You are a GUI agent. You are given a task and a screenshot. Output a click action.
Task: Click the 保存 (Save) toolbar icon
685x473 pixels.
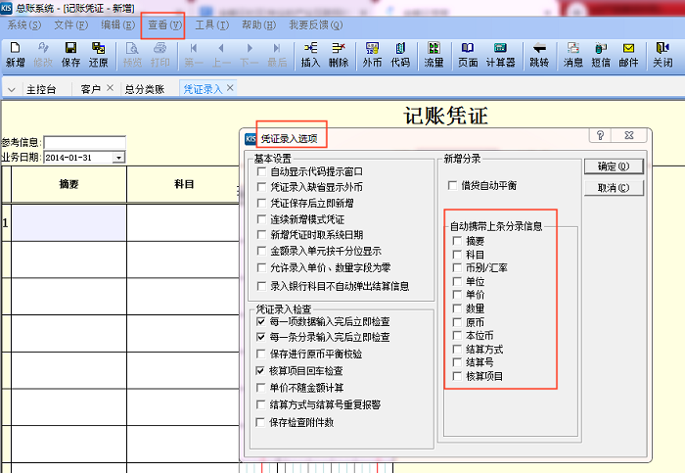click(x=70, y=53)
